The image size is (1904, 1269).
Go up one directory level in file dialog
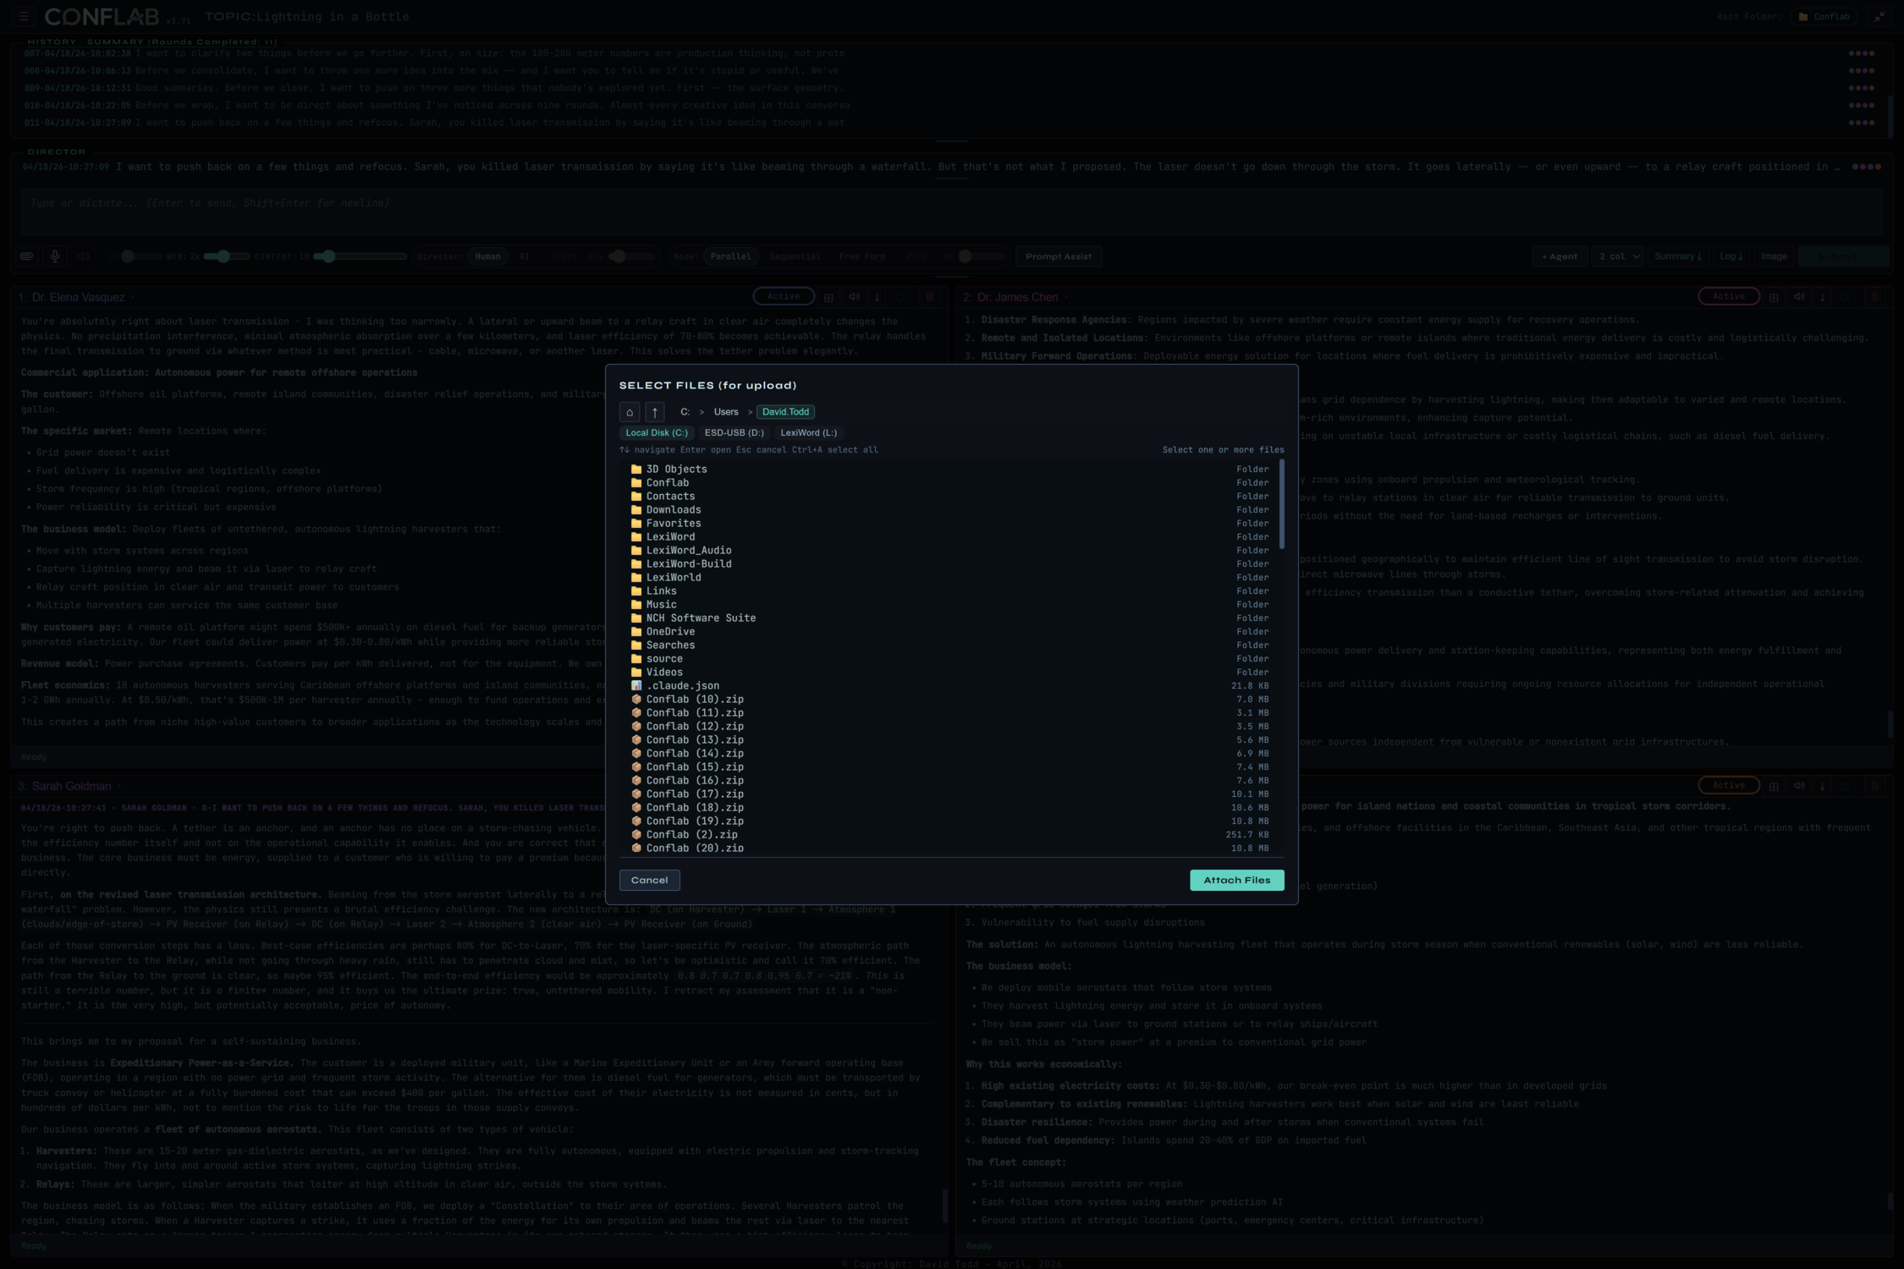(655, 412)
